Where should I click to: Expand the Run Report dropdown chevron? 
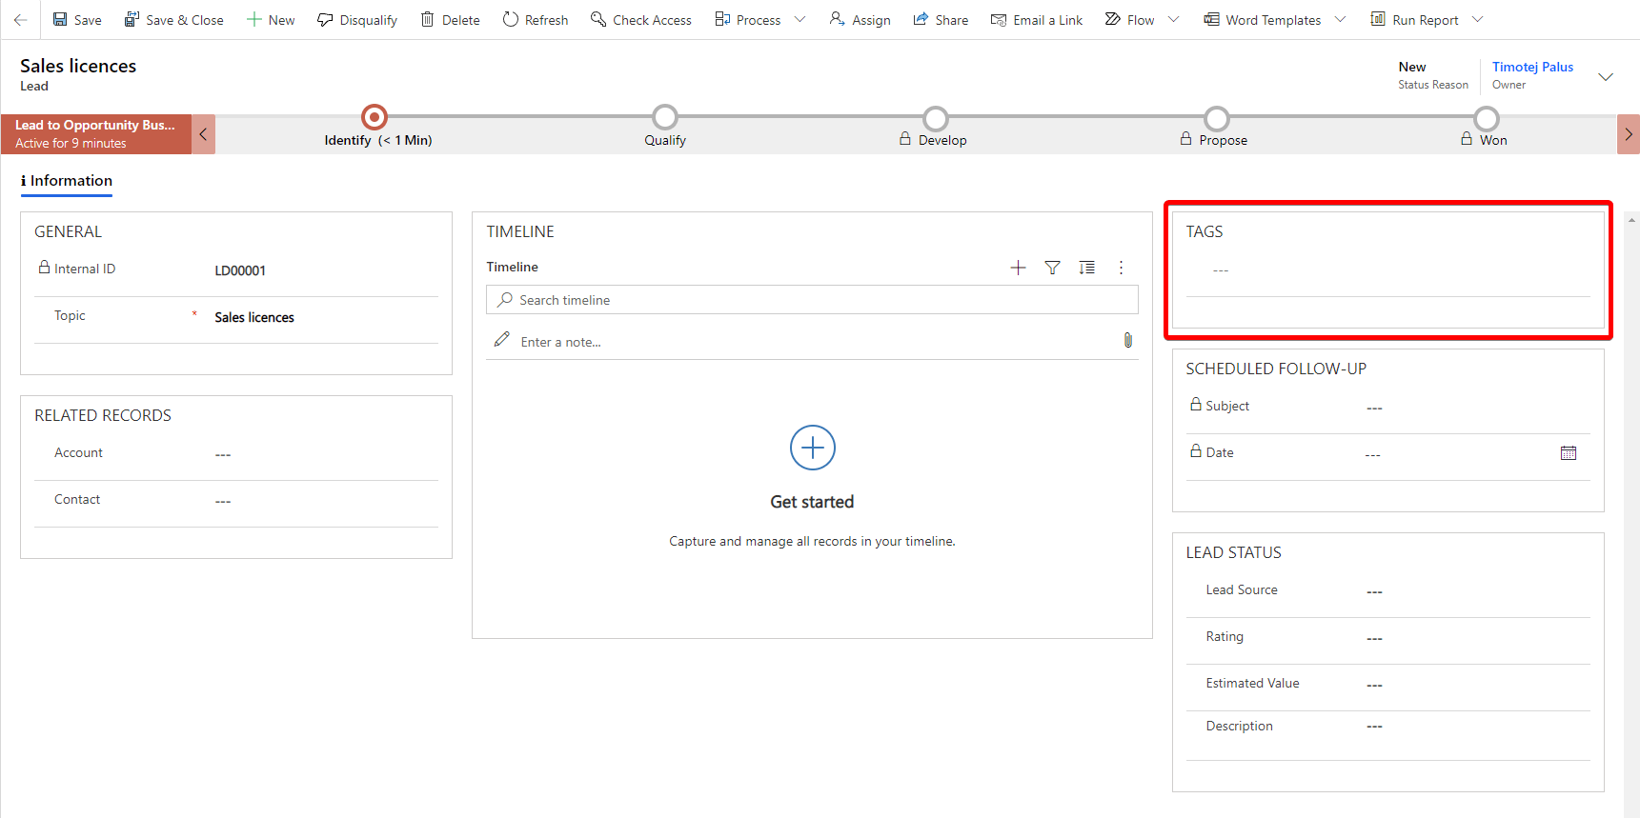(1477, 19)
